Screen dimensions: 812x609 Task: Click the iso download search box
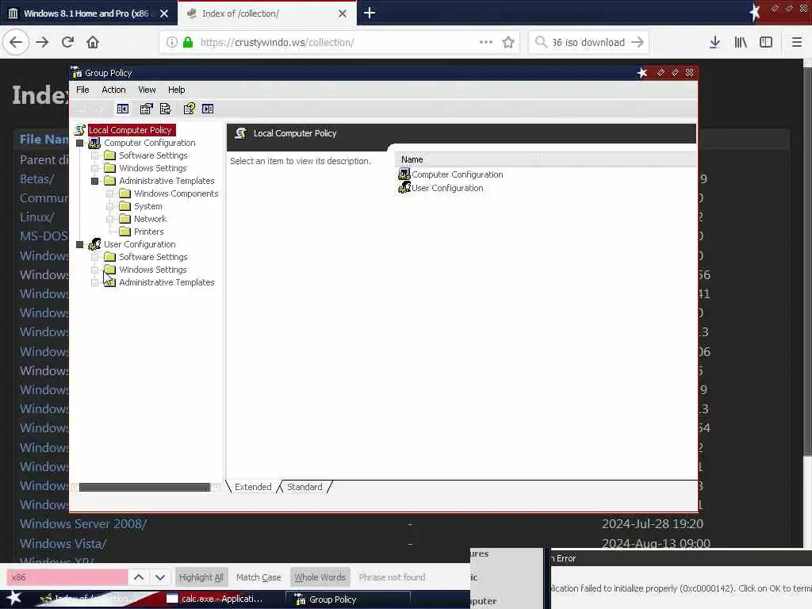pos(588,42)
